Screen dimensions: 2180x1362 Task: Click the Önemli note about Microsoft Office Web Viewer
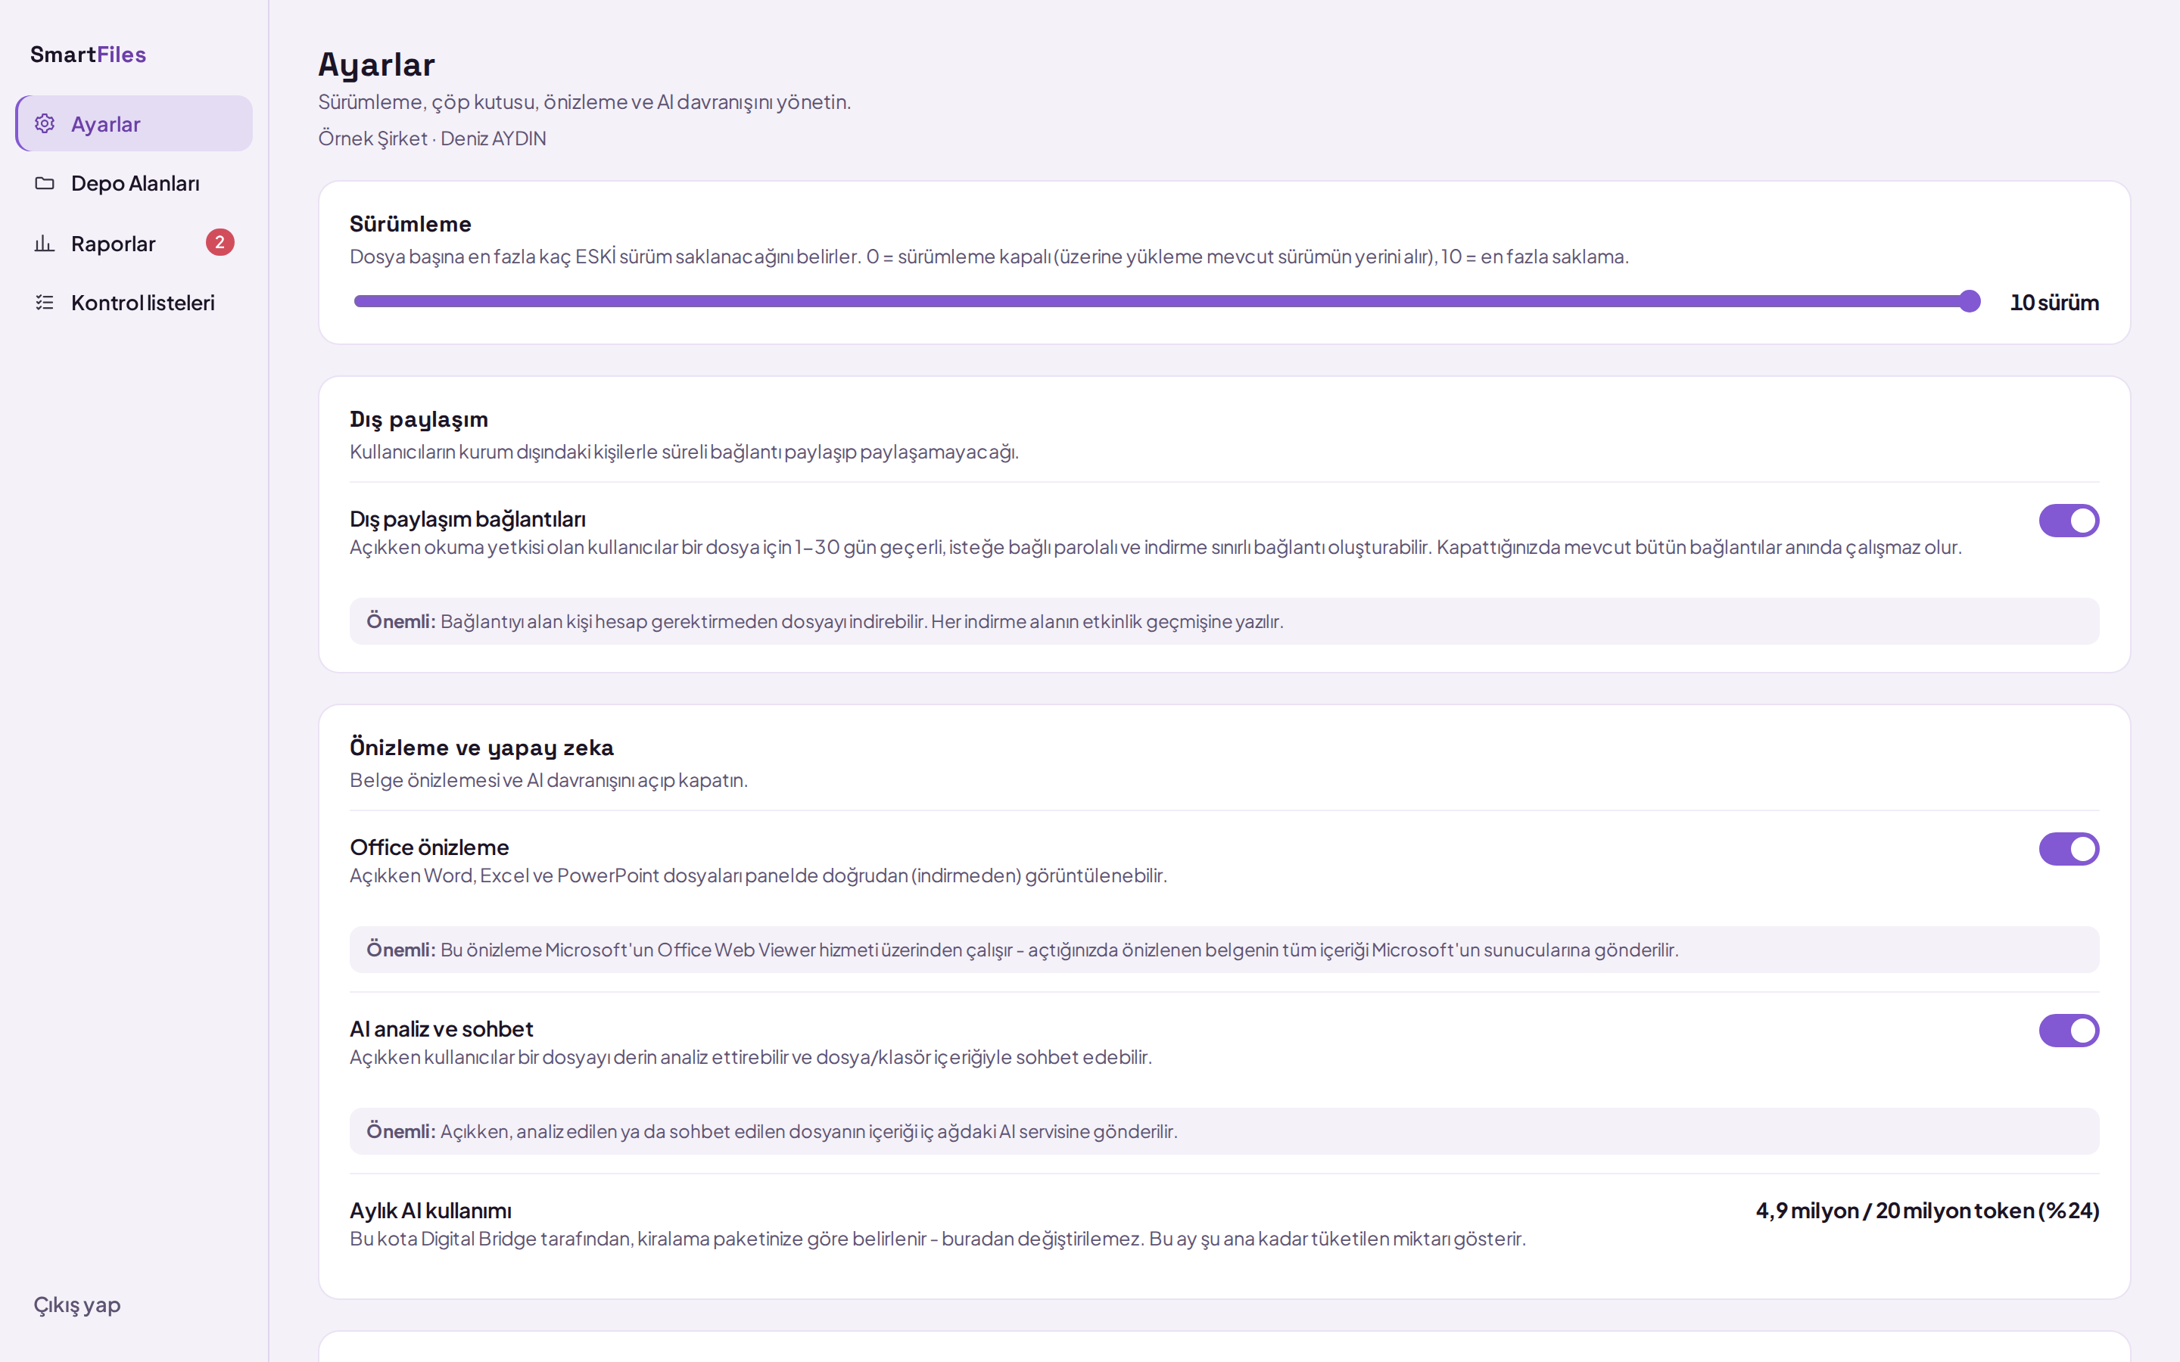click(1224, 950)
